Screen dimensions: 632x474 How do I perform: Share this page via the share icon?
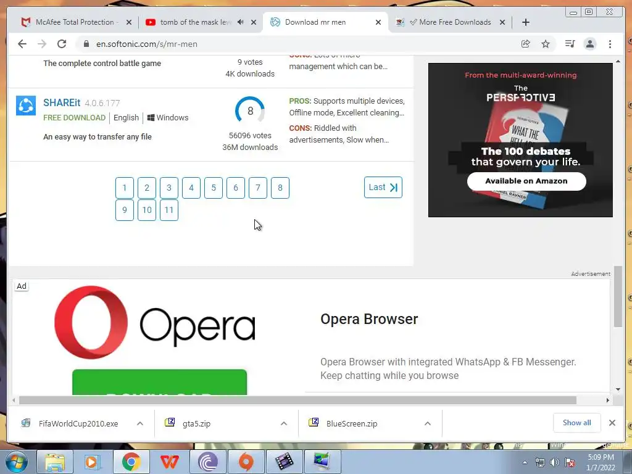(x=526, y=44)
